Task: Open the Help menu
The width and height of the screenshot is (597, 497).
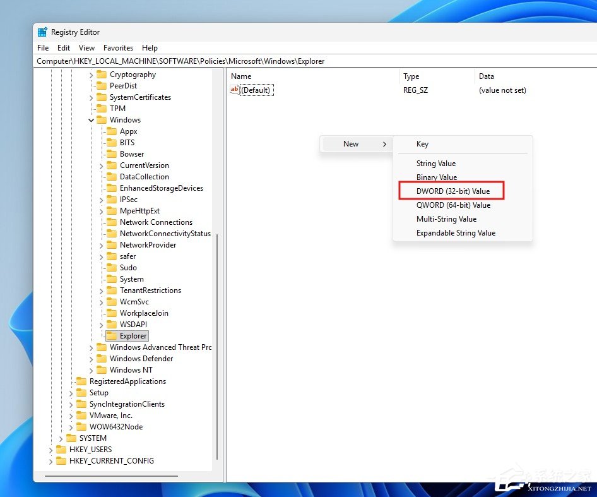Action: (x=150, y=47)
